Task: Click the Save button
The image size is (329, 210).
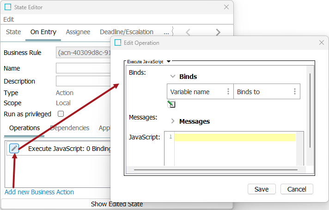Action: [x=262, y=189]
